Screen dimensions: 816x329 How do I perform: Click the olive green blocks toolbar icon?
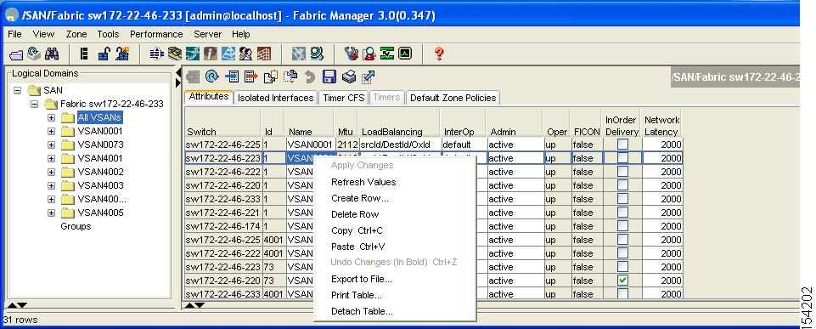(x=175, y=54)
